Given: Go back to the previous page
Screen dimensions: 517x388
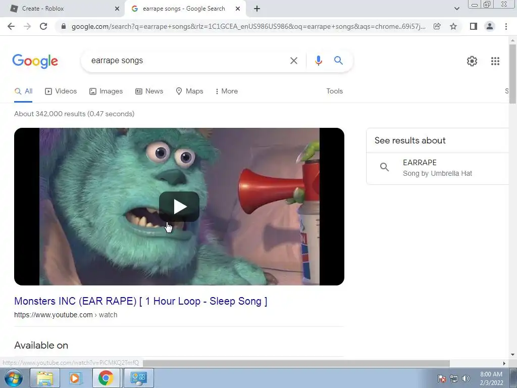Looking at the screenshot, I should pyautogui.click(x=11, y=26).
